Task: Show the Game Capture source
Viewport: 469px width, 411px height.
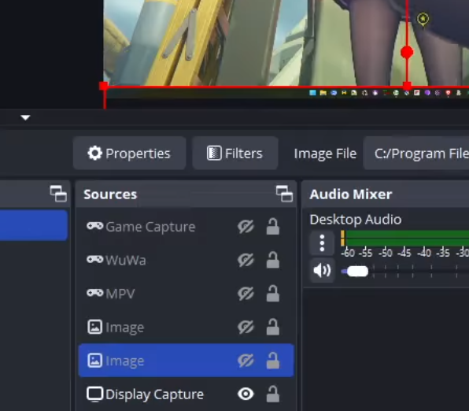Action: click(246, 227)
